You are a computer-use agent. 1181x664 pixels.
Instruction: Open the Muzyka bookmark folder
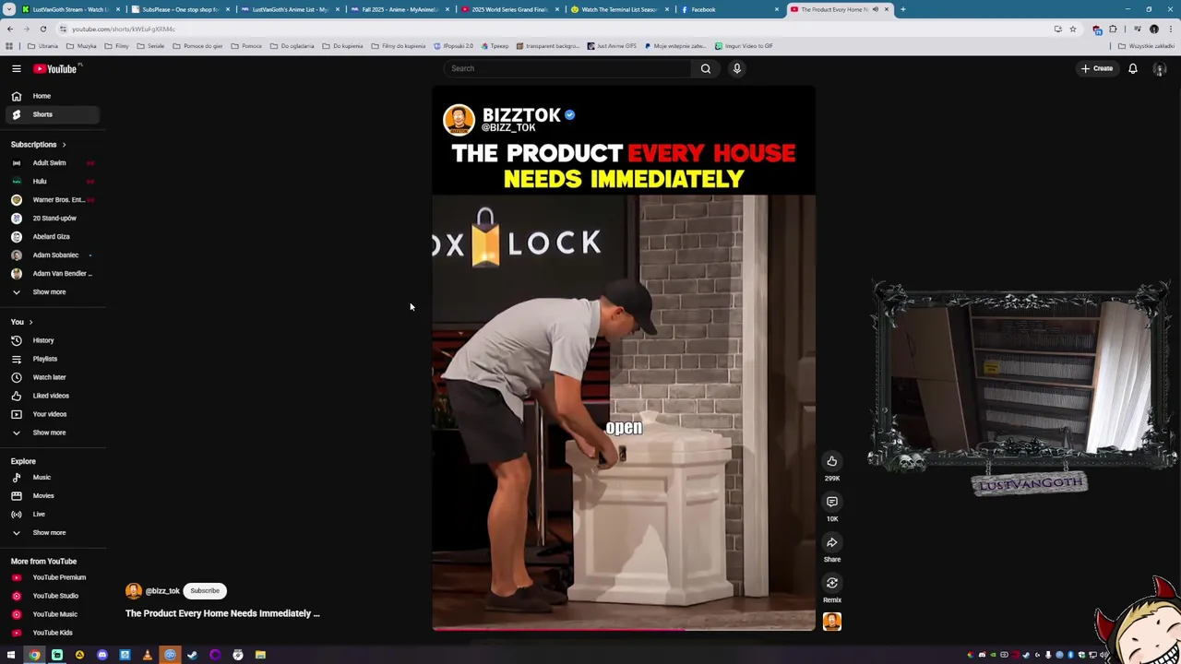point(82,46)
